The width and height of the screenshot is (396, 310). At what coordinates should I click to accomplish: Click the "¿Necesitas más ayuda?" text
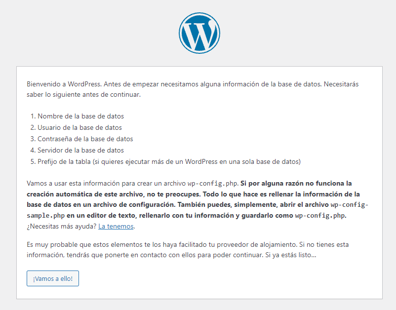pos(62,226)
